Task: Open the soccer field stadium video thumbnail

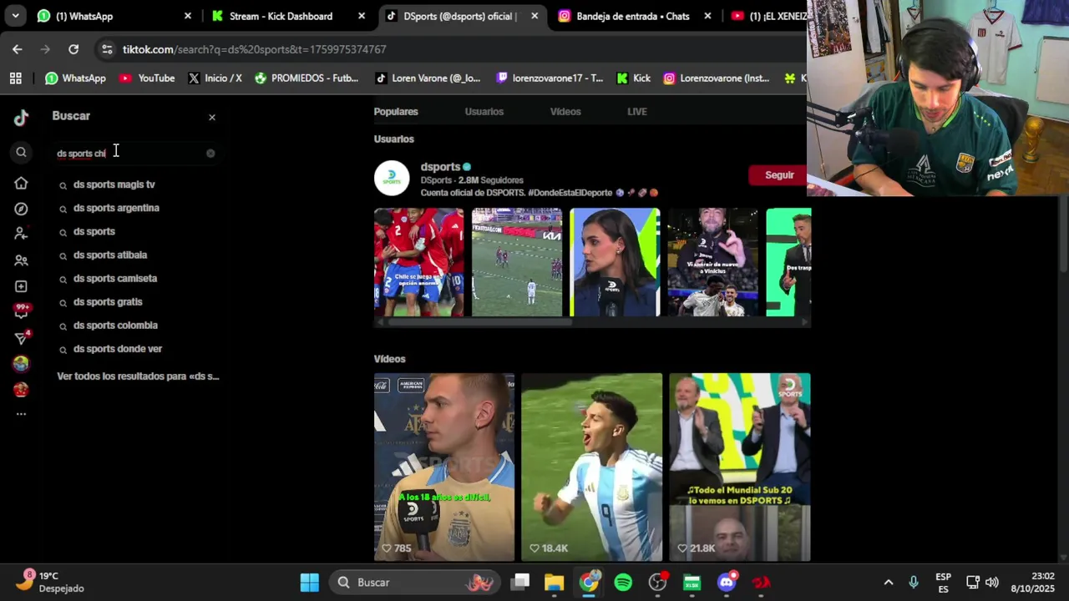Action: click(517, 262)
